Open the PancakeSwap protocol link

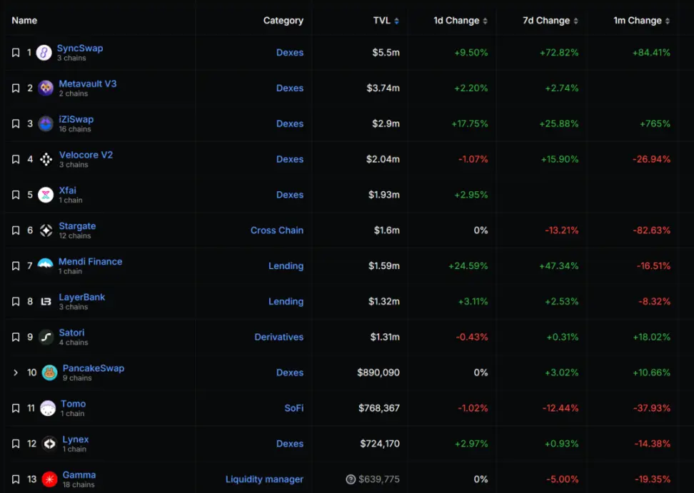[94, 368]
